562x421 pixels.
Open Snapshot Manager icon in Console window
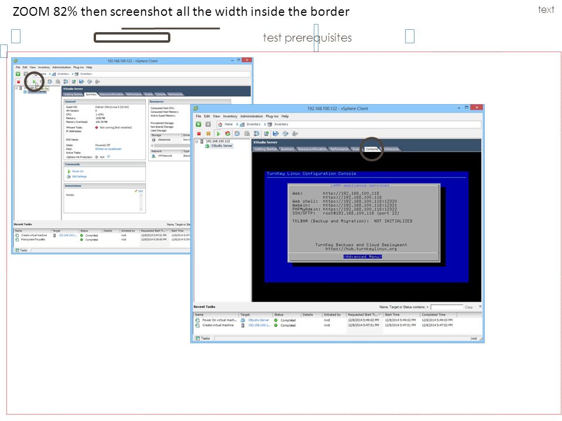point(256,134)
